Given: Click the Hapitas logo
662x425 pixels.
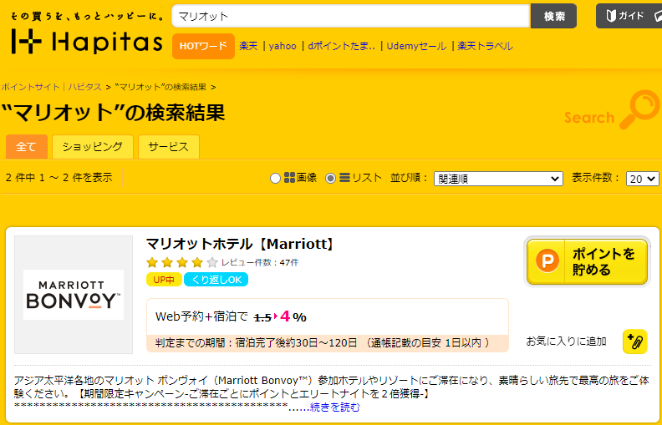Looking at the screenshot, I should pyautogui.click(x=87, y=41).
